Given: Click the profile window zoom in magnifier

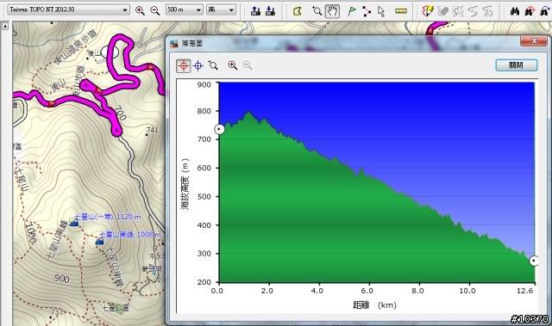Looking at the screenshot, I should pos(232,65).
